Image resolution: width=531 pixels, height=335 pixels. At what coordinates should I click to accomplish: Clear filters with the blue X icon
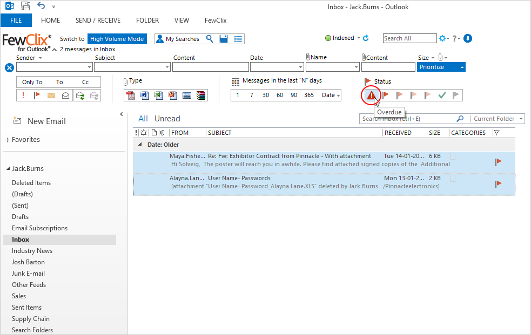(9, 67)
